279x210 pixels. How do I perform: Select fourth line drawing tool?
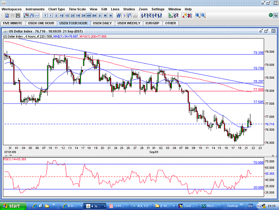click(x=160, y=16)
